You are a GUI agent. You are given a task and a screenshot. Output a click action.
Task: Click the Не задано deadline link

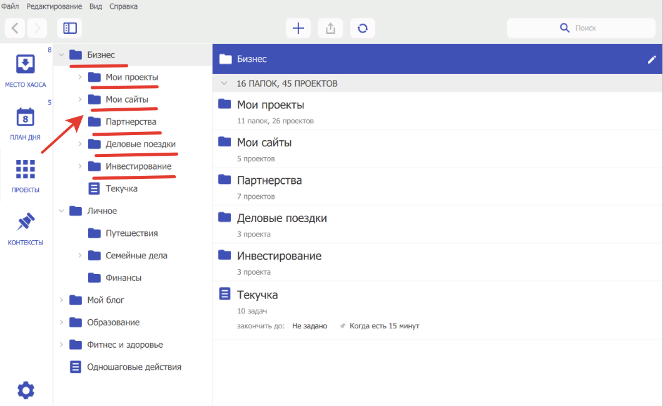point(309,326)
